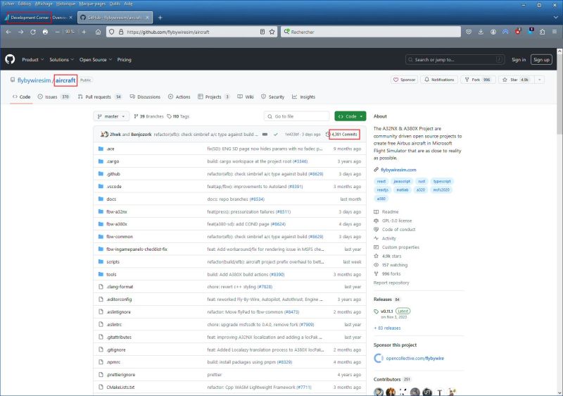The height and width of the screenshot is (396, 563).
Task: Show all tabs dropdown arrow
Action: click(x=556, y=17)
